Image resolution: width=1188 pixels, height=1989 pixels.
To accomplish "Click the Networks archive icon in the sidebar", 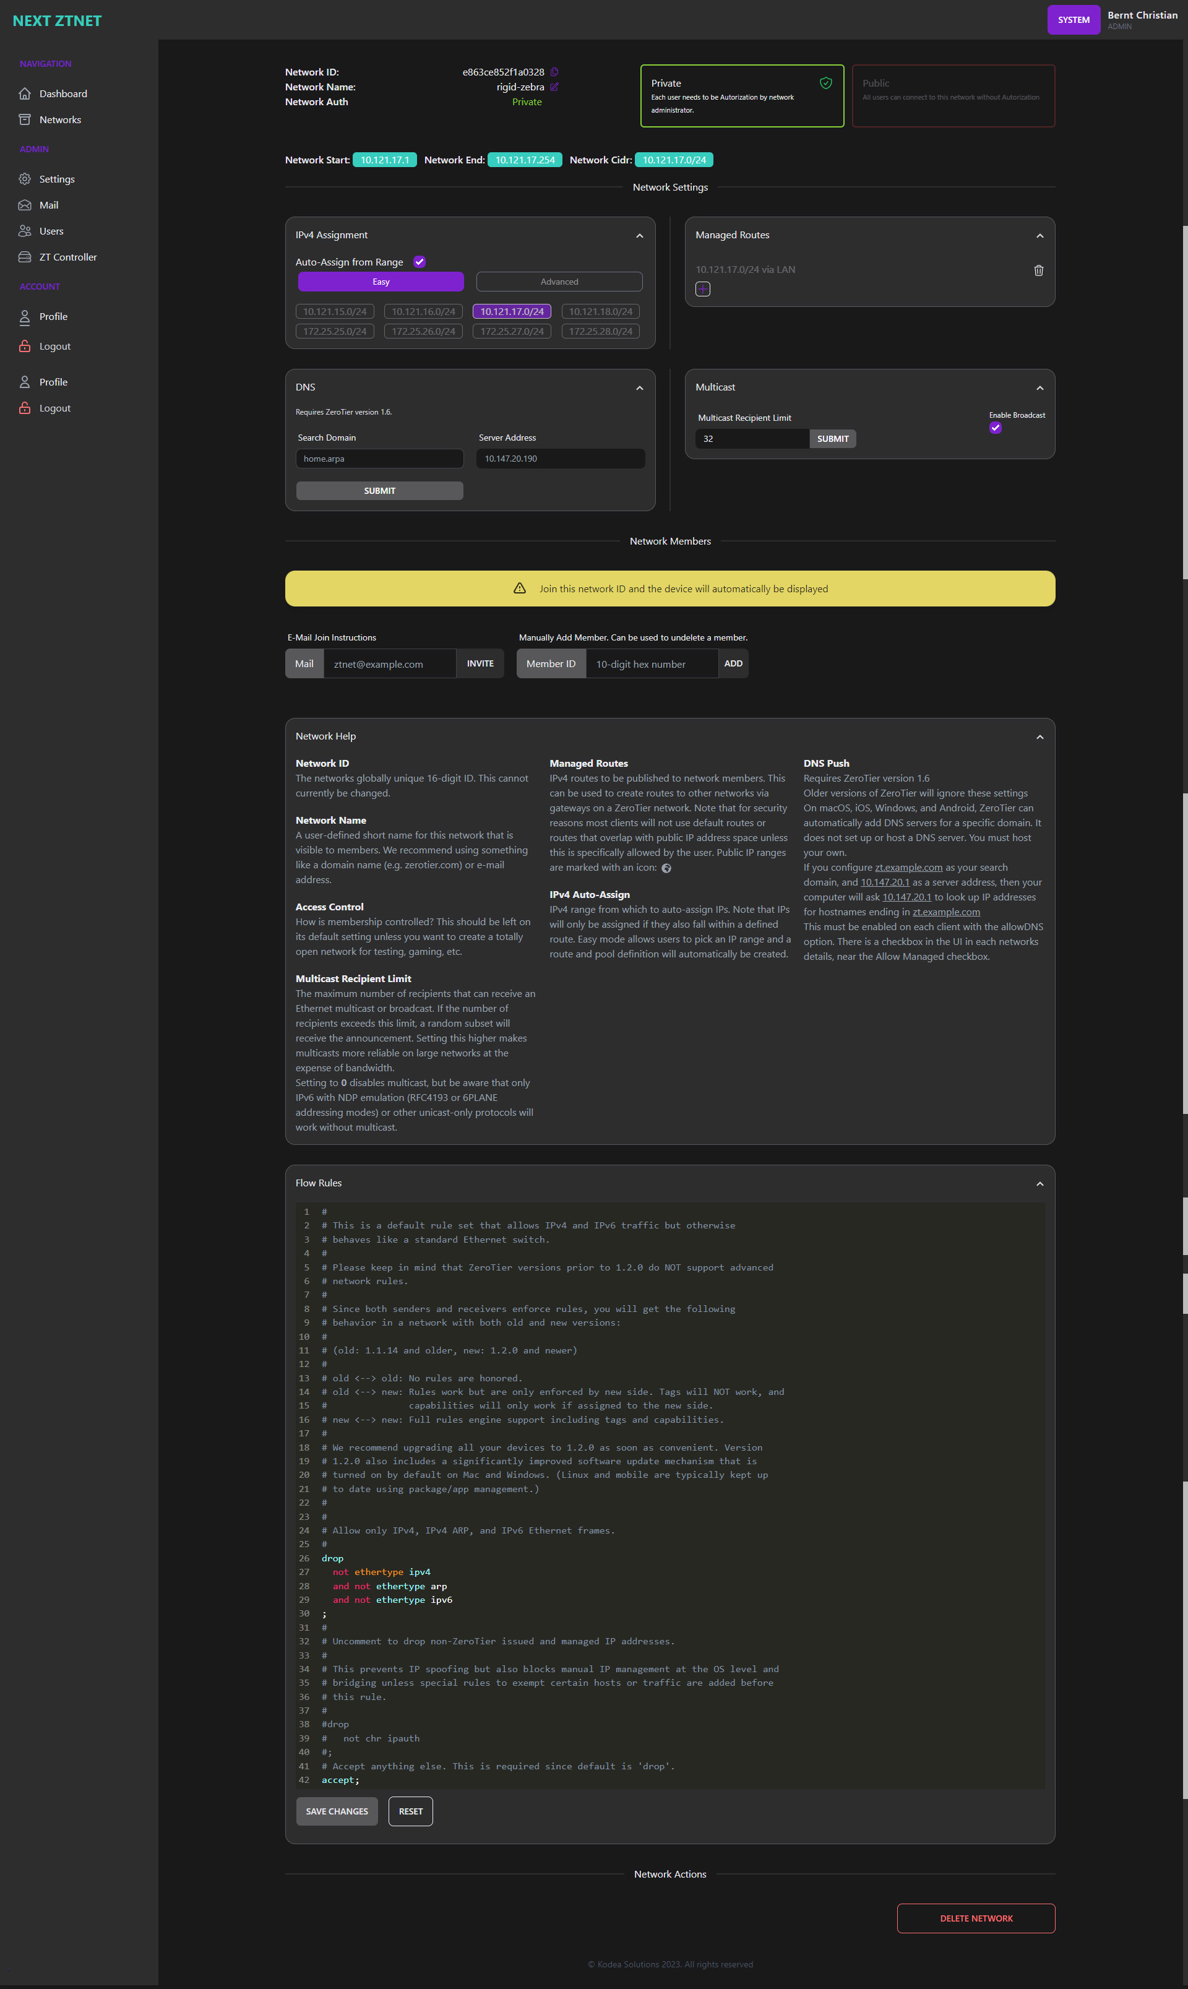I will pyautogui.click(x=25, y=120).
